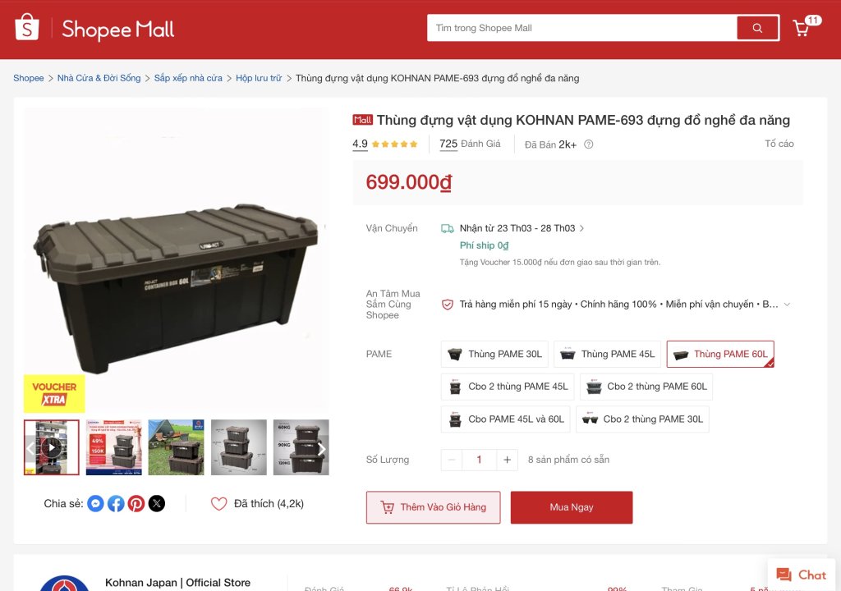Viewport: 841px width, 591px height.
Task: Open Nhà Cửa & Đời Sống breadcrumb
Action: click(99, 78)
